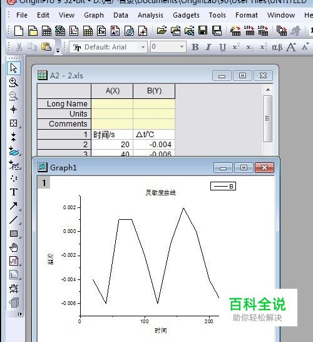Open the Gadgets menu
The image size is (313, 342).
[x=186, y=15]
